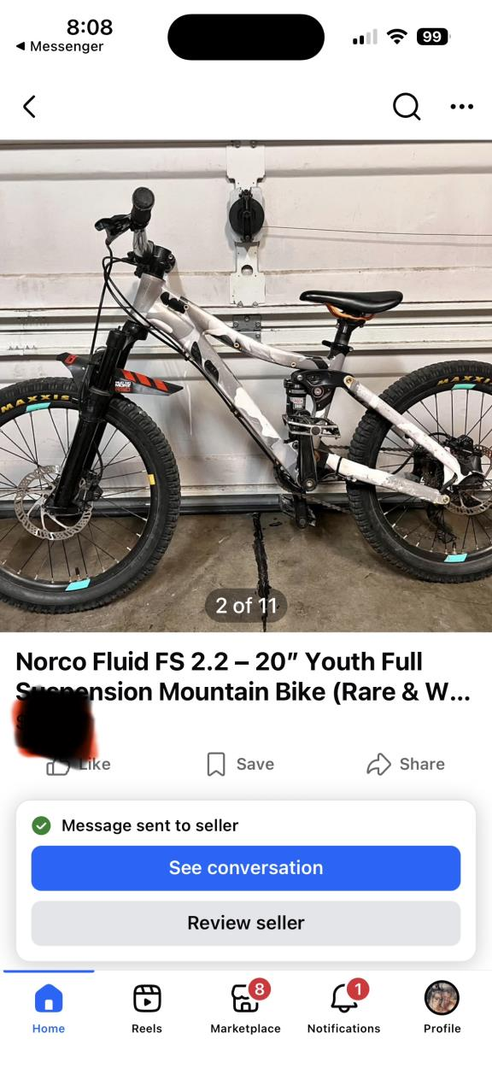Viewport: 492px width, 1068px height.
Task: Tap the red 1 badge on Notifications
Action: pos(358,990)
